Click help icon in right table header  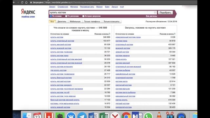click(175, 34)
